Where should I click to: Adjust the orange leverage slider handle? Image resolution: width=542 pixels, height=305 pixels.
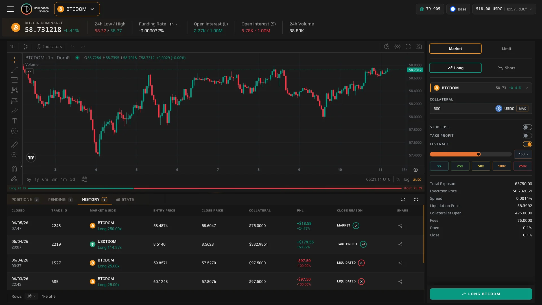[478, 154]
